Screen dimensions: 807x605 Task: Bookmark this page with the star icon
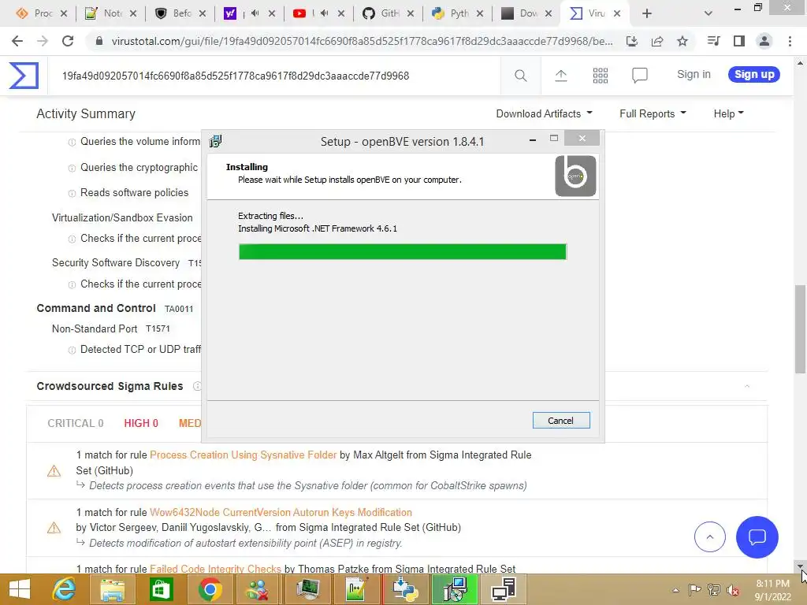pos(682,41)
